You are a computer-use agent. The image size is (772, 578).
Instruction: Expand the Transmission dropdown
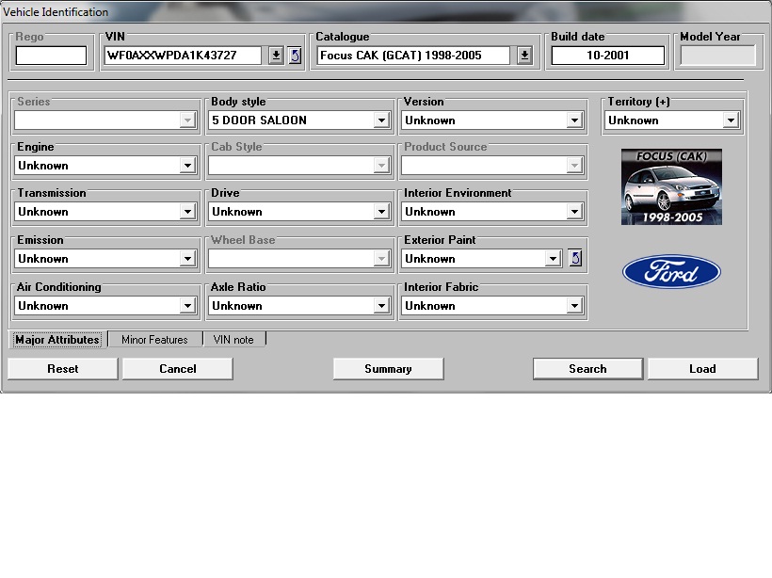187,212
